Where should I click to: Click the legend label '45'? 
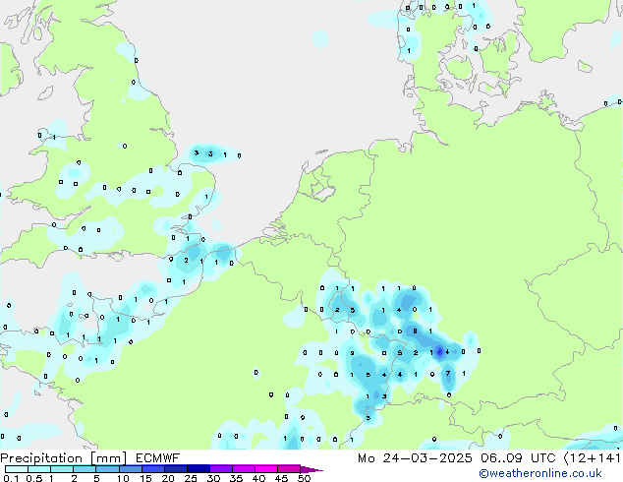point(281,478)
